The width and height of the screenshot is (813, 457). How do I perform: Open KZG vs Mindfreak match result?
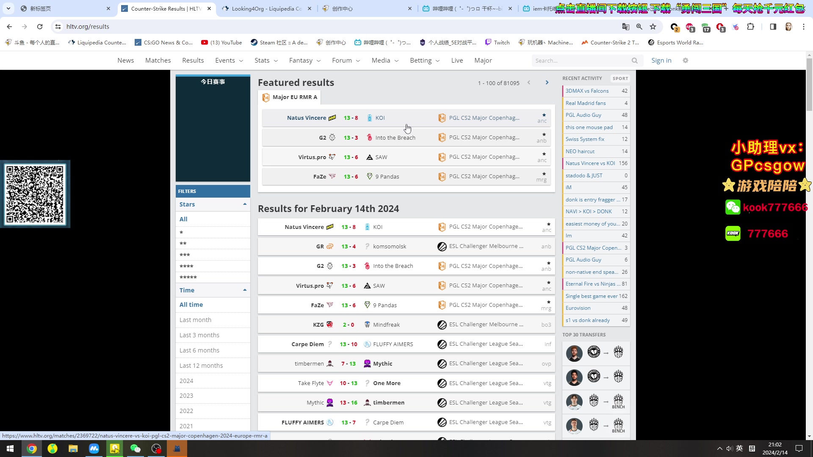click(x=406, y=325)
